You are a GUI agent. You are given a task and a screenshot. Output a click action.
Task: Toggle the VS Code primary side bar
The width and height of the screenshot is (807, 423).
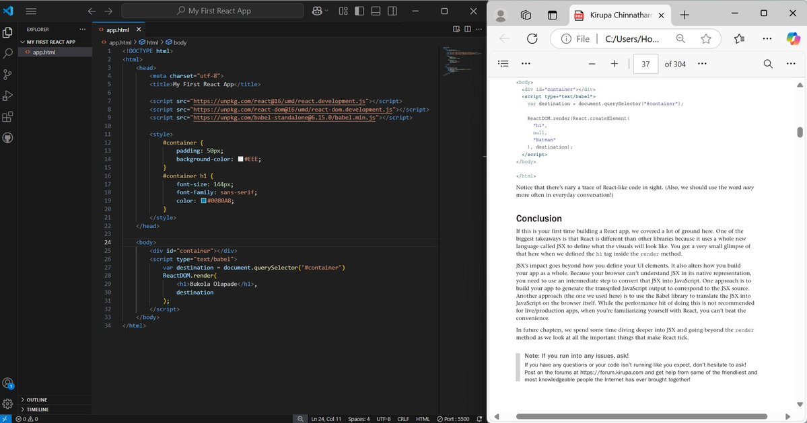click(360, 11)
